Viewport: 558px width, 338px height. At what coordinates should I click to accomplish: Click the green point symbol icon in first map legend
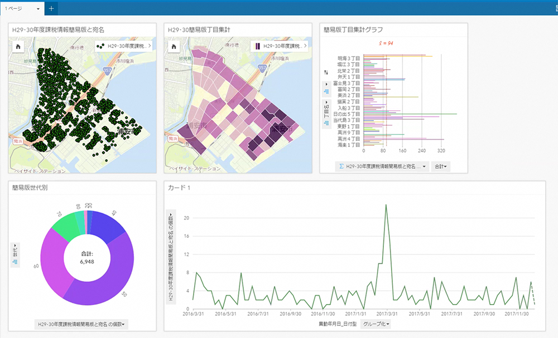pos(100,47)
